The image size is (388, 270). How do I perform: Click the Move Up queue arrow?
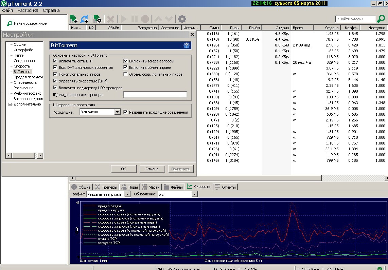158,19
